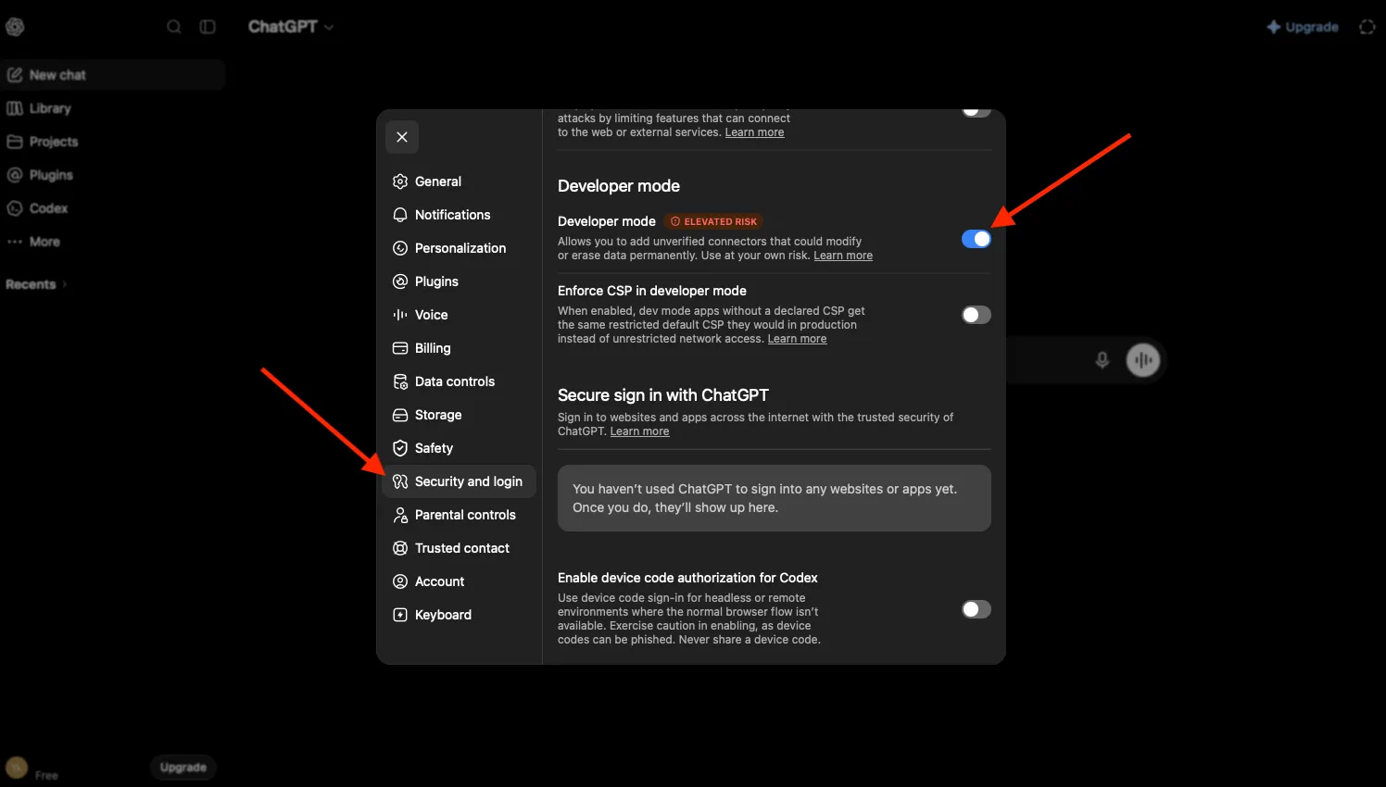Click the Upgrade button at bottom left
Screen dimensions: 1386x787
point(183,768)
